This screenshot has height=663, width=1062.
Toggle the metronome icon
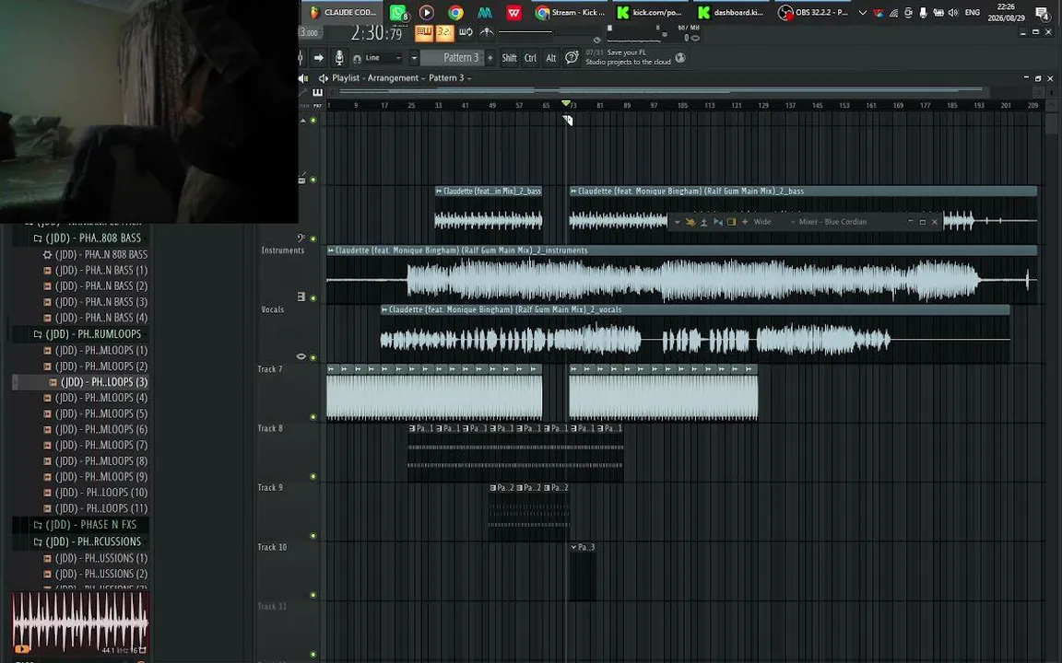(x=487, y=32)
